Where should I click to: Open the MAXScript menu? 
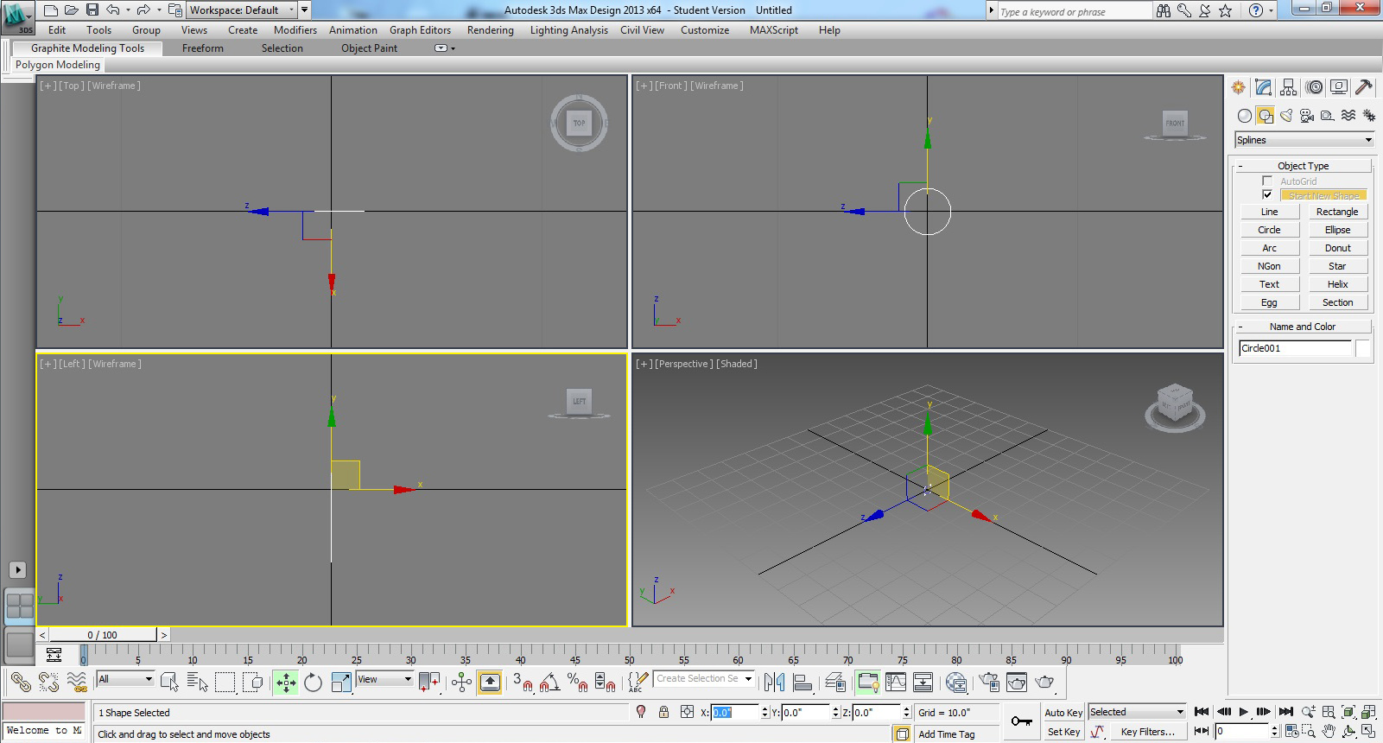[x=774, y=30]
